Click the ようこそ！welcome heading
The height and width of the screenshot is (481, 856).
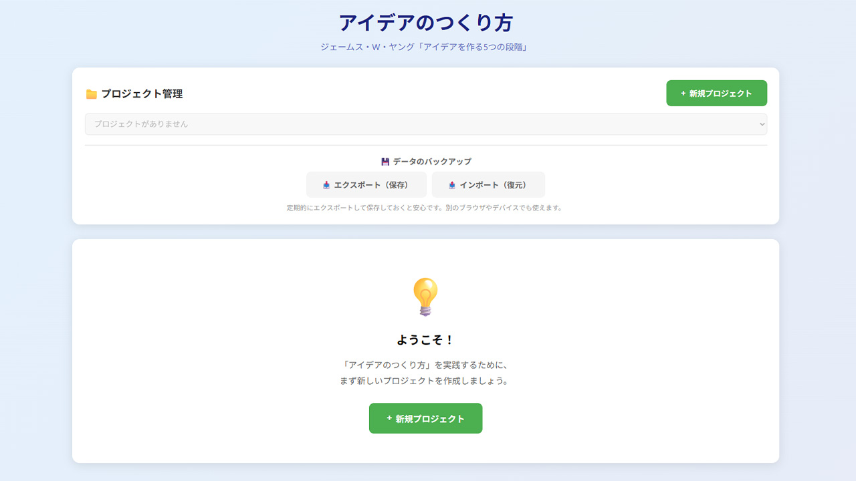tap(426, 339)
